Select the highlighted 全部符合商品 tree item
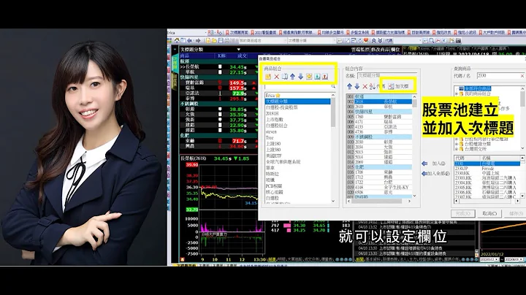 pos(478,88)
